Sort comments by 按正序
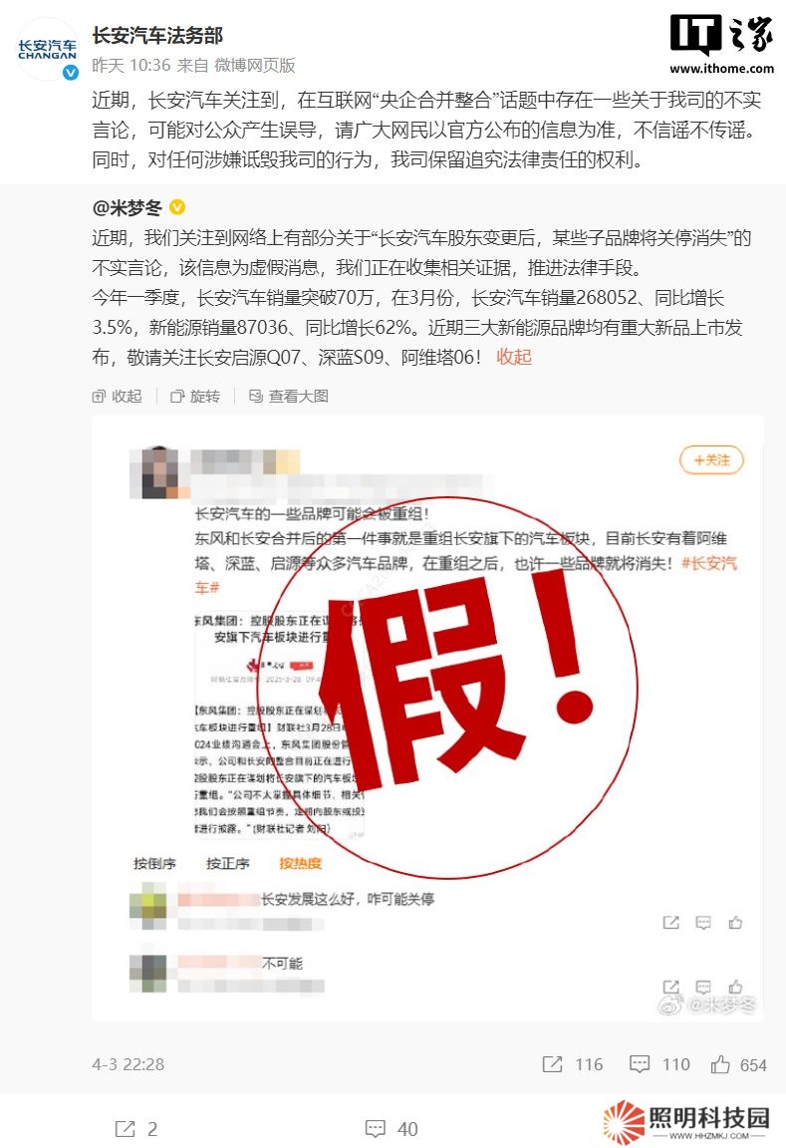786x1148 pixels. coord(227,863)
